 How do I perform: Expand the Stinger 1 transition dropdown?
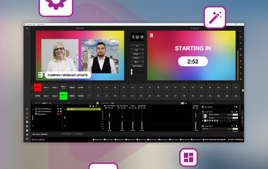pyautogui.click(x=143, y=54)
